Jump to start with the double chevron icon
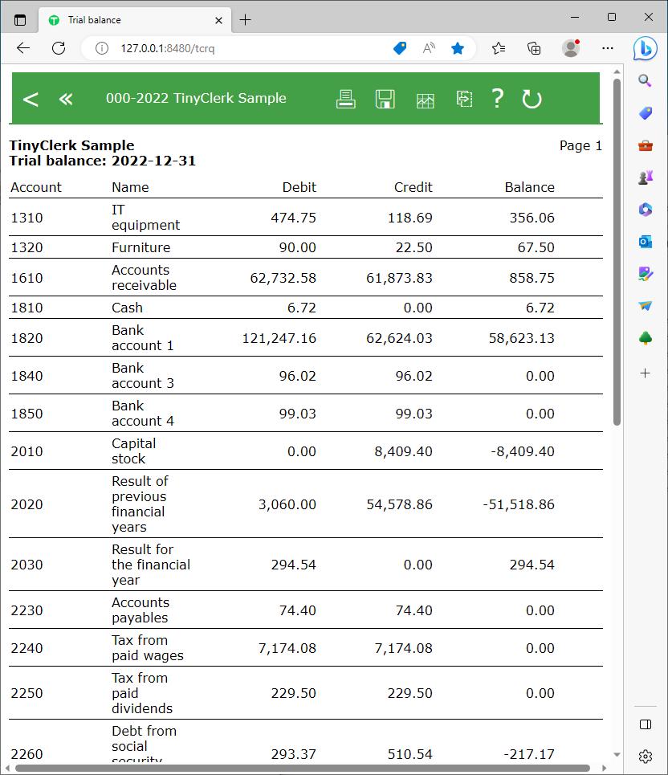The width and height of the screenshot is (668, 775). click(x=66, y=99)
